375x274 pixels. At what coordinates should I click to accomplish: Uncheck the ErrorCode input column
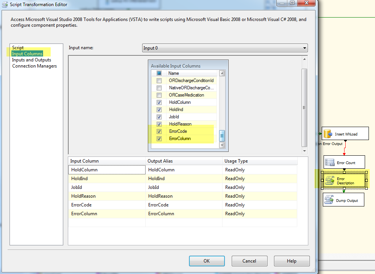click(x=159, y=131)
